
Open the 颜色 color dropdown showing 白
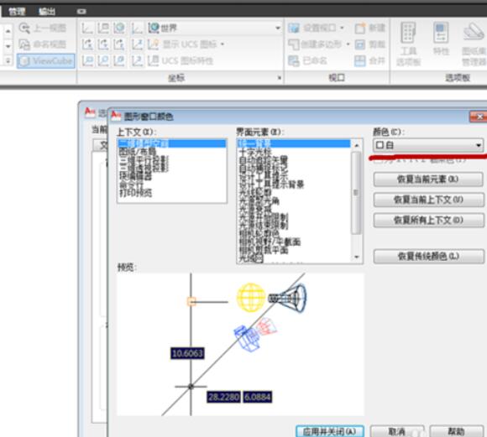[428, 145]
